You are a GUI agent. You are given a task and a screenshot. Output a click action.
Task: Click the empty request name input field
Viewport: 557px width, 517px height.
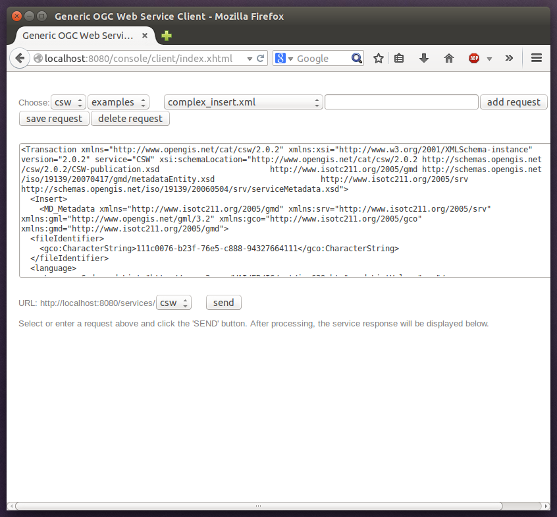tap(401, 102)
